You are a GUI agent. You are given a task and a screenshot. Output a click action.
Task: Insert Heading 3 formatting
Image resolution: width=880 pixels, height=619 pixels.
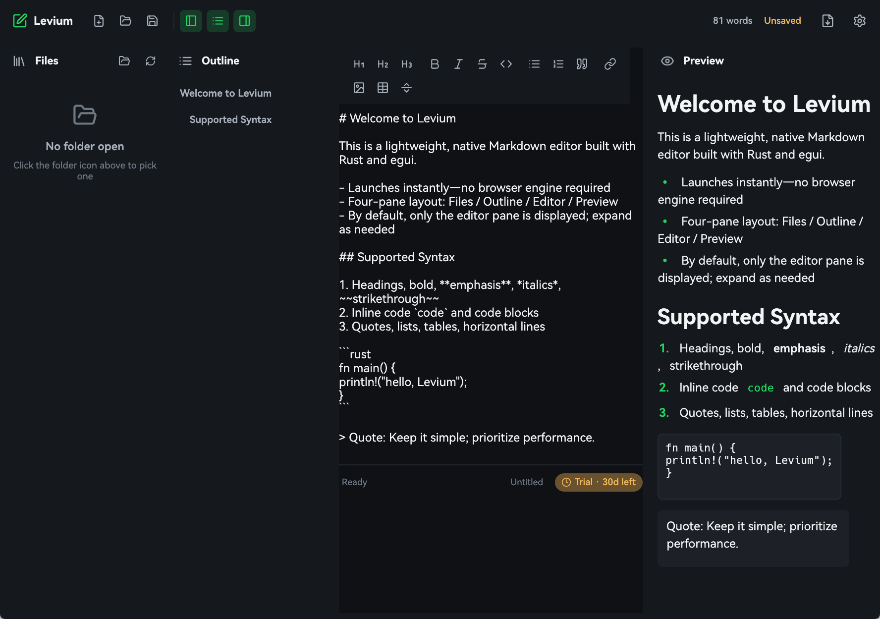tap(407, 64)
